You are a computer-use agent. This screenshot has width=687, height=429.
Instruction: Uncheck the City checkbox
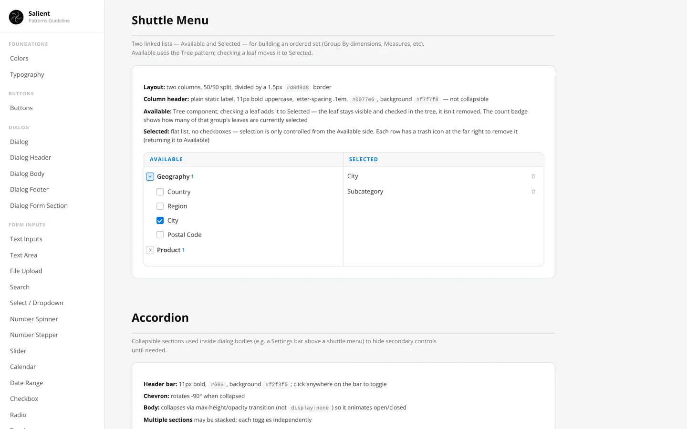pos(160,221)
